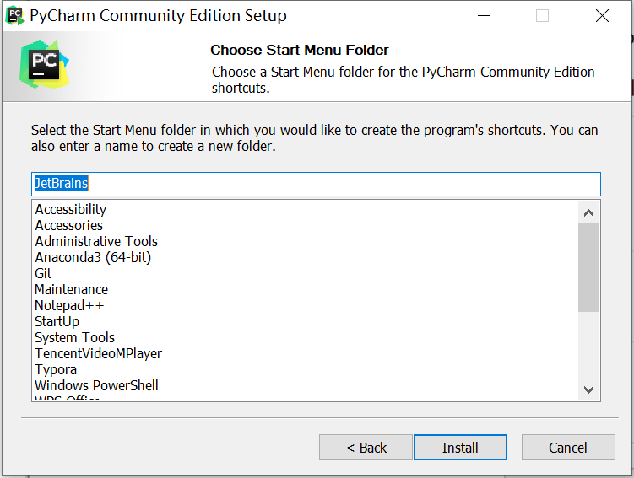
Task: Cancel the PyCharm setup
Action: [x=567, y=448]
